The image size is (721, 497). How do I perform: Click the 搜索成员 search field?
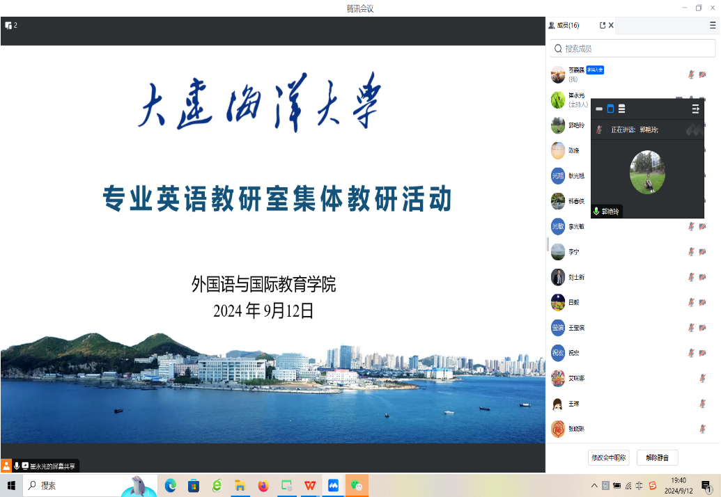coord(633,49)
